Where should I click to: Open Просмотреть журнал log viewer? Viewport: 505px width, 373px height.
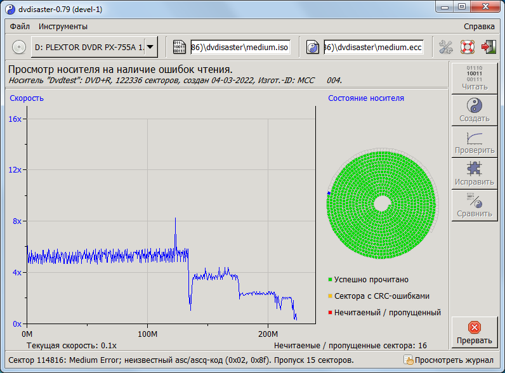[x=449, y=360]
